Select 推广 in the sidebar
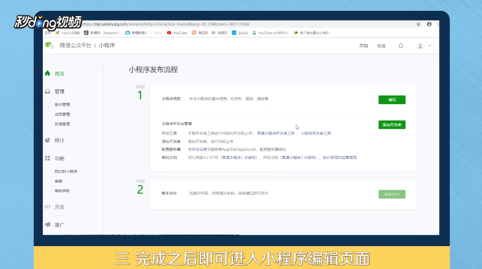This screenshot has height=269, width=482. [x=60, y=225]
